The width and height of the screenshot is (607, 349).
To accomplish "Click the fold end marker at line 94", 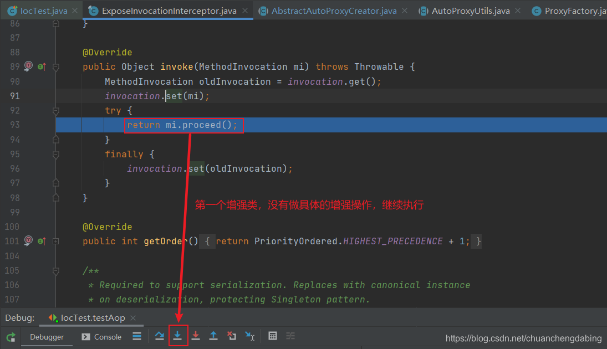I will 56,139.
